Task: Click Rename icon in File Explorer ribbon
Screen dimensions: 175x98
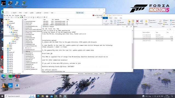Action: tap(141, 22)
